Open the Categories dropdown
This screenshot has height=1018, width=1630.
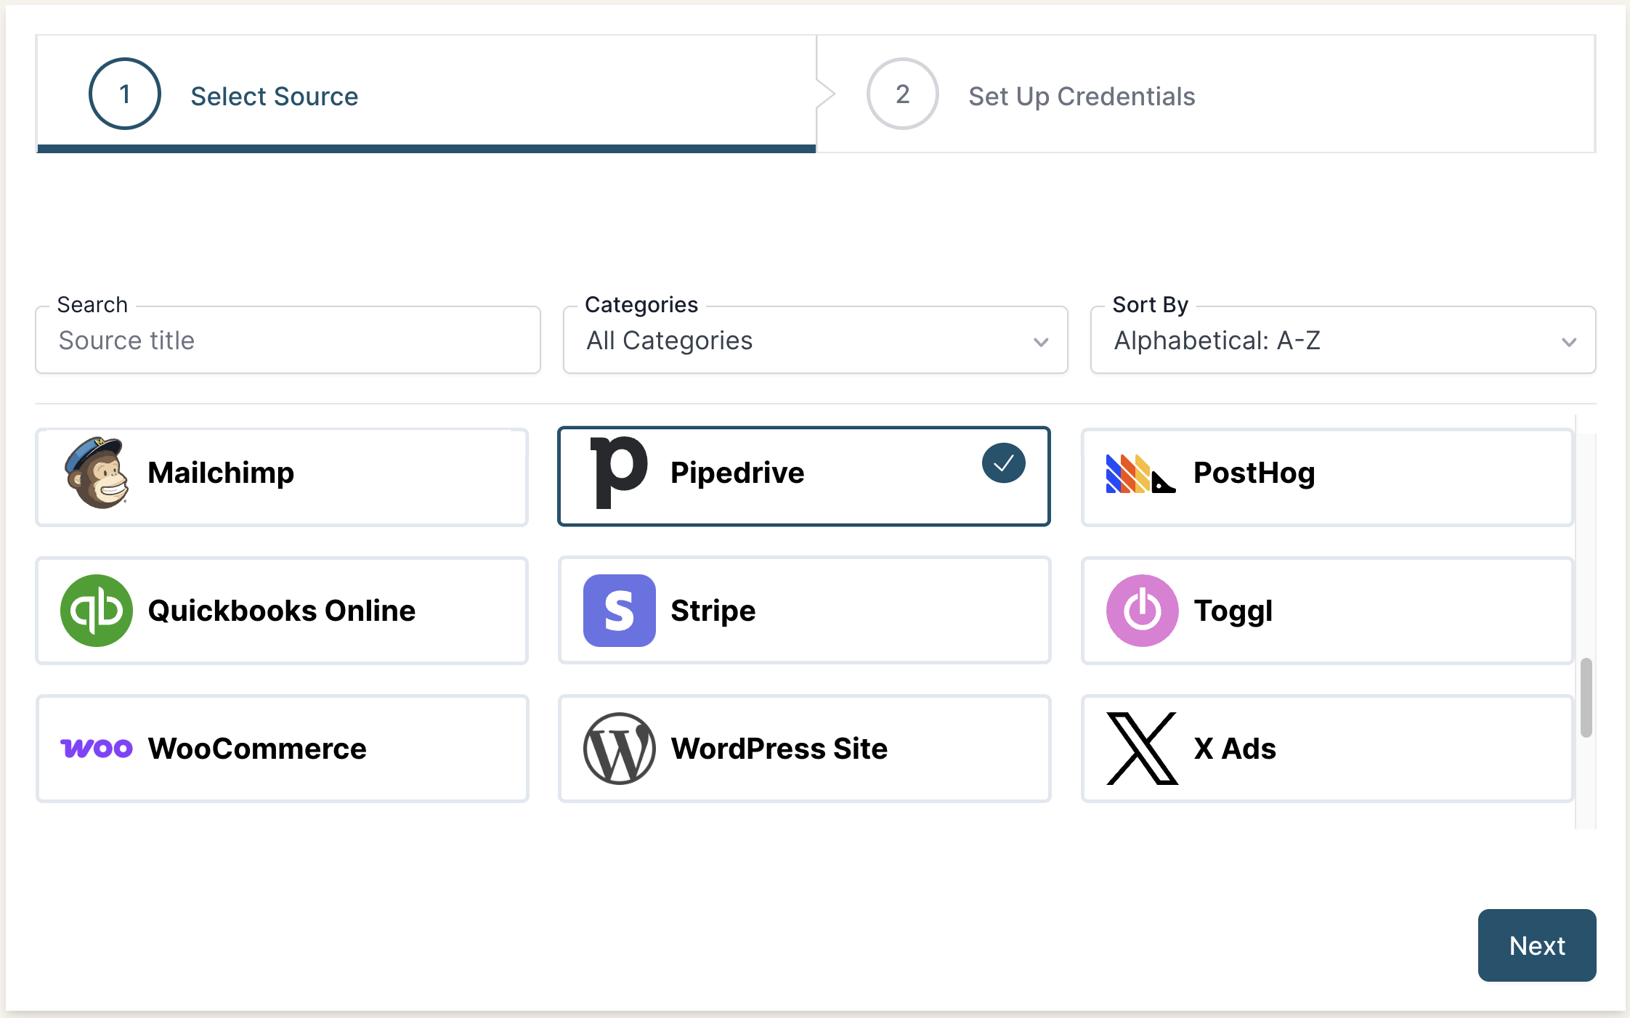[814, 341]
